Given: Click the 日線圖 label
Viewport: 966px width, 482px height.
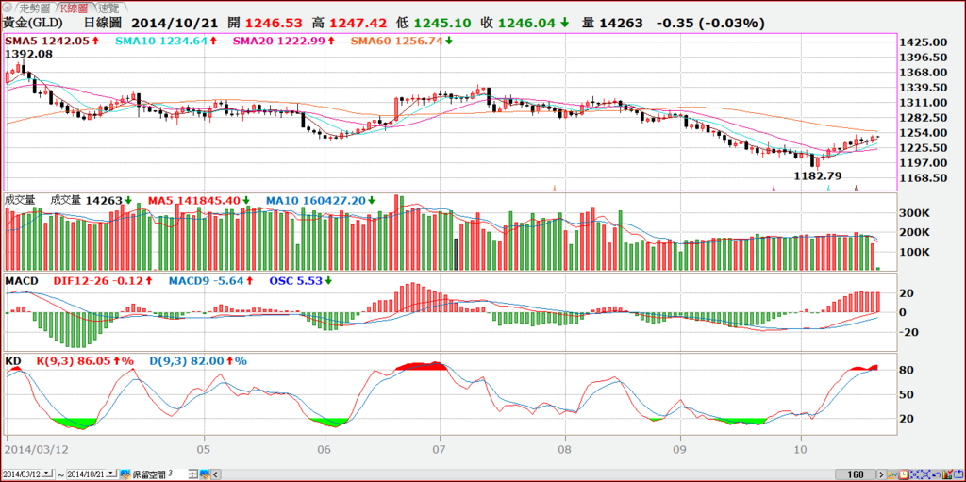Looking at the screenshot, I should click(x=104, y=24).
